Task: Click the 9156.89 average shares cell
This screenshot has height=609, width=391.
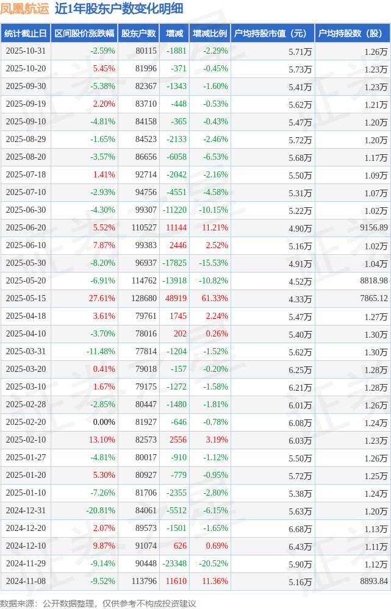Action: tap(374, 228)
